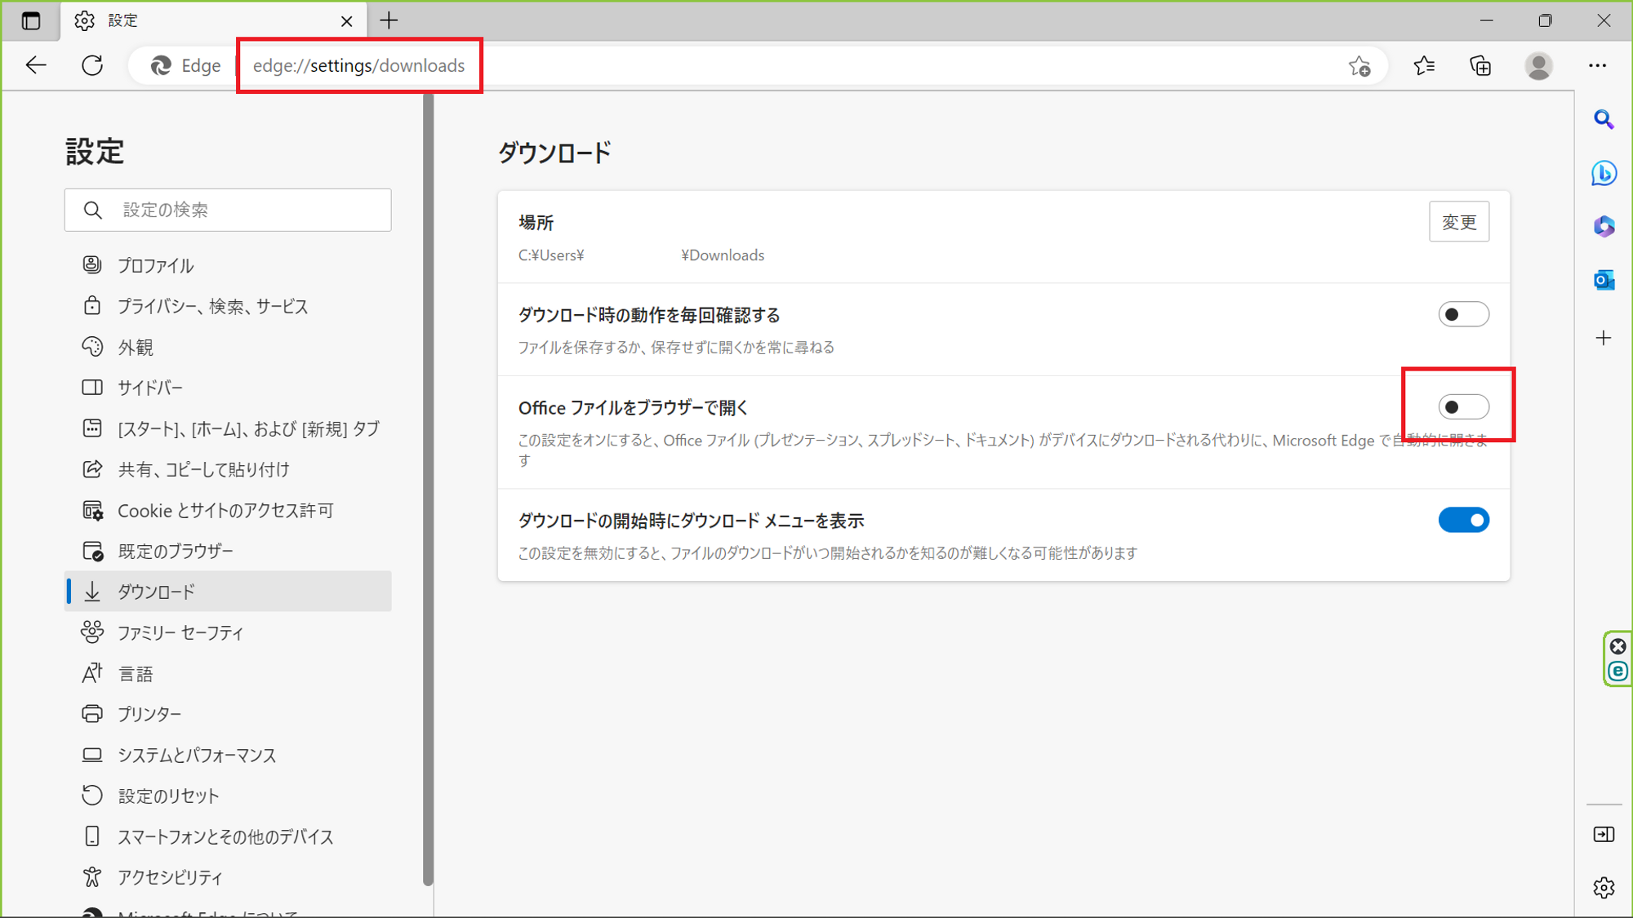Disable show downloads menu on start
The width and height of the screenshot is (1633, 918).
[1463, 520]
